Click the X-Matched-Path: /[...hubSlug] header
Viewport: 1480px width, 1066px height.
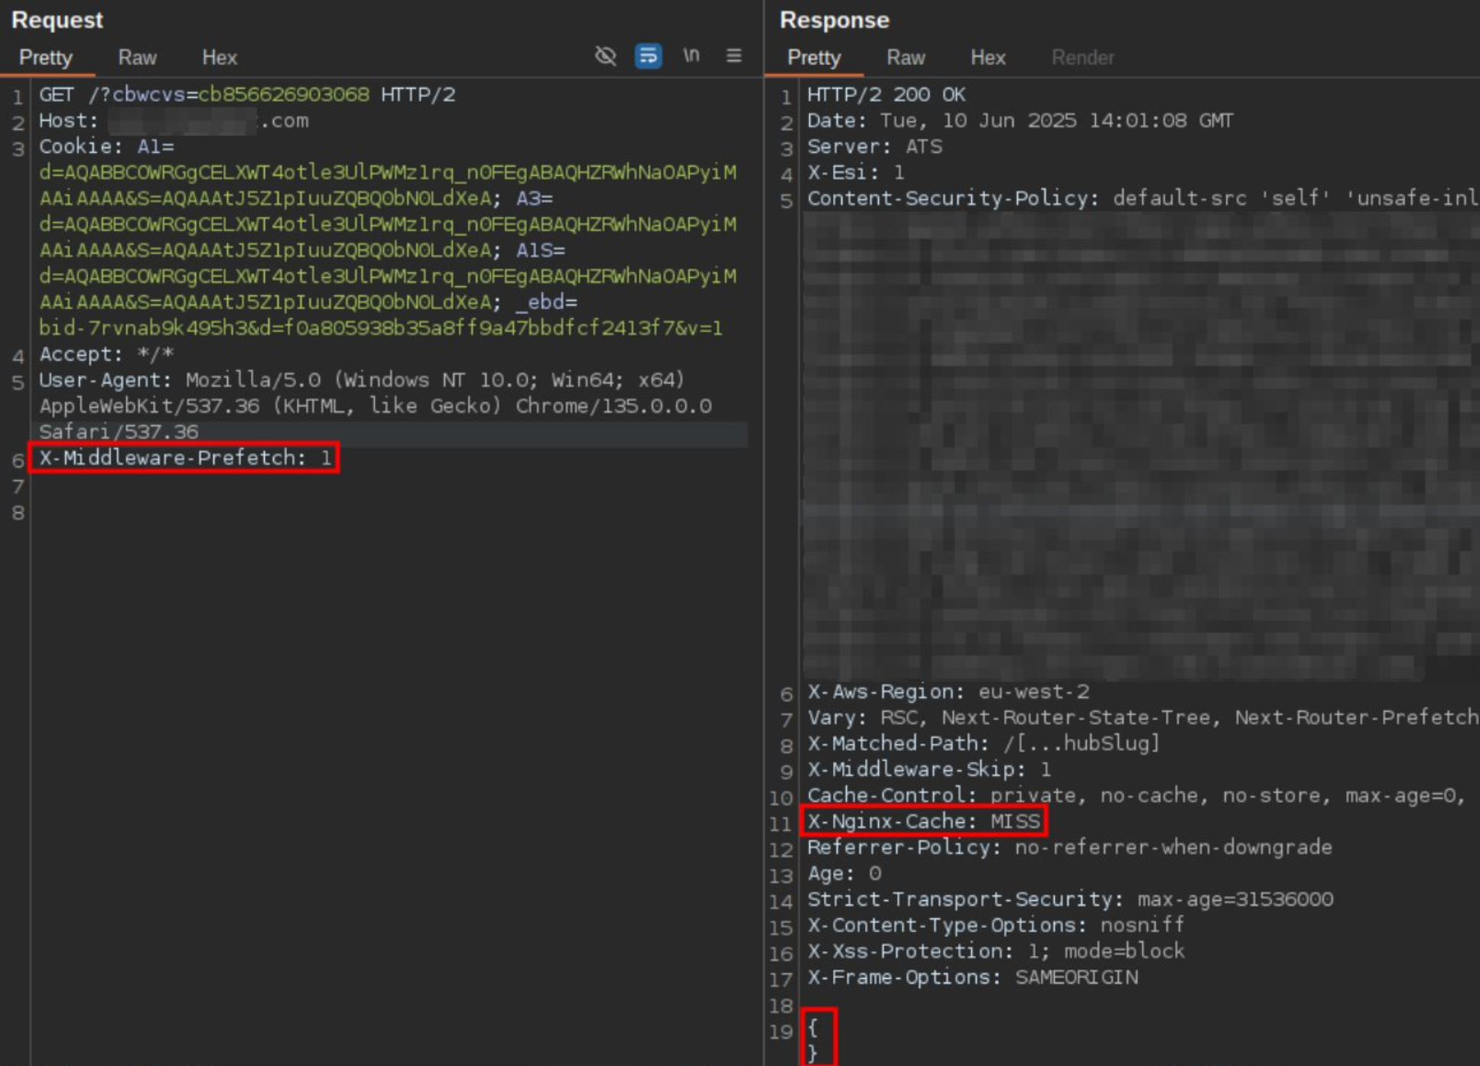click(984, 743)
